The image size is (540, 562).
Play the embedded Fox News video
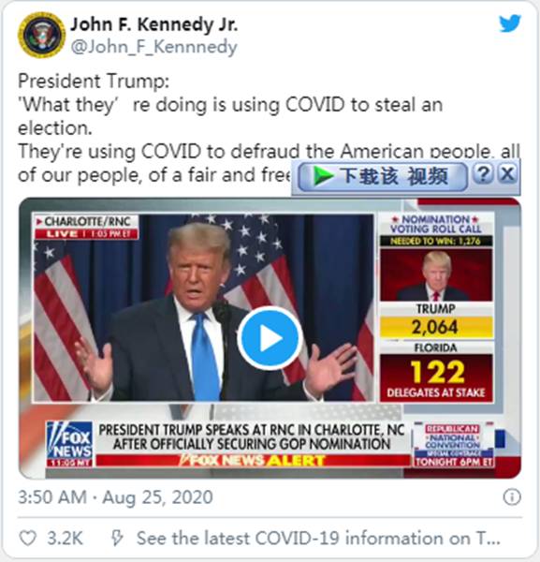270,338
